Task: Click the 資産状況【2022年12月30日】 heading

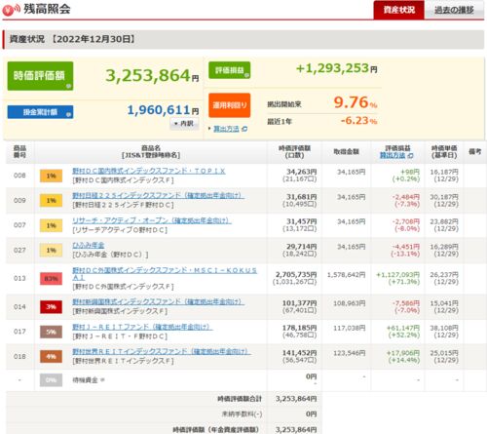Action: click(72, 39)
